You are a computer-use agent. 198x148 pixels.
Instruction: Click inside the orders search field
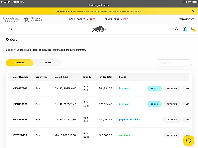pyautogui.click(x=173, y=63)
